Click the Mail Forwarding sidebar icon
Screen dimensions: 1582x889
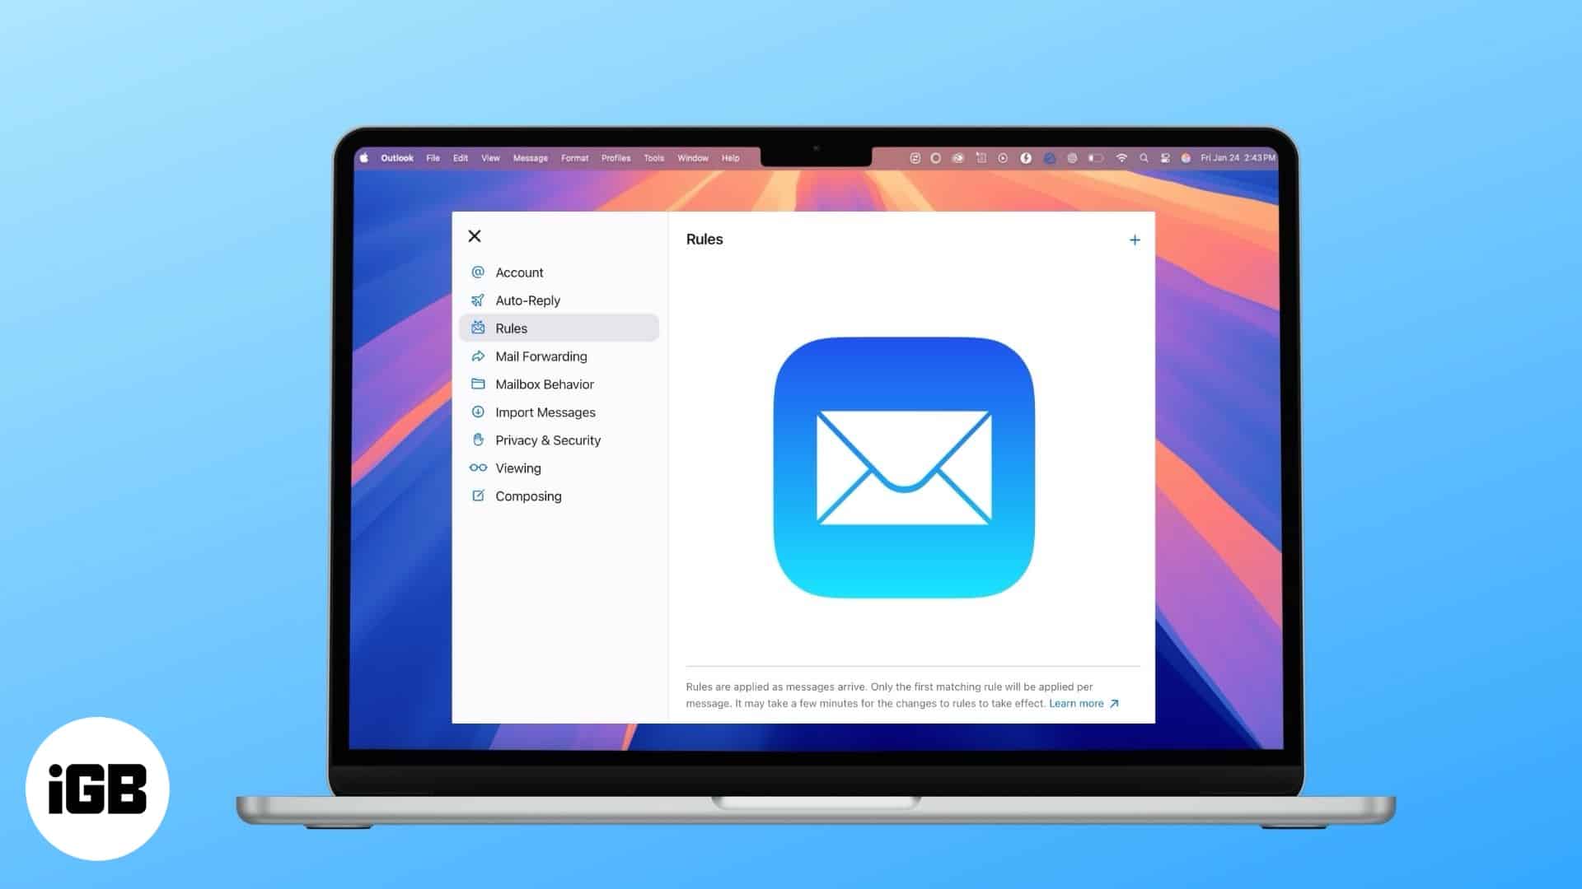(478, 356)
